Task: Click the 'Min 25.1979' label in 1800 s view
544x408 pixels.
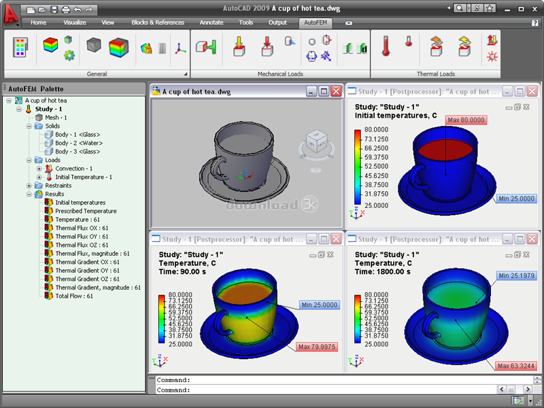Action: click(x=516, y=276)
